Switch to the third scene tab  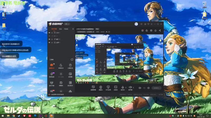(66, 29)
